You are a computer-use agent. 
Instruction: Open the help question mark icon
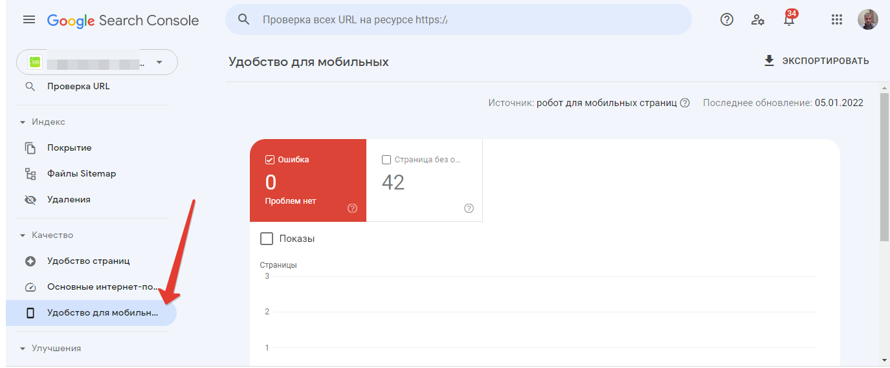point(727,19)
